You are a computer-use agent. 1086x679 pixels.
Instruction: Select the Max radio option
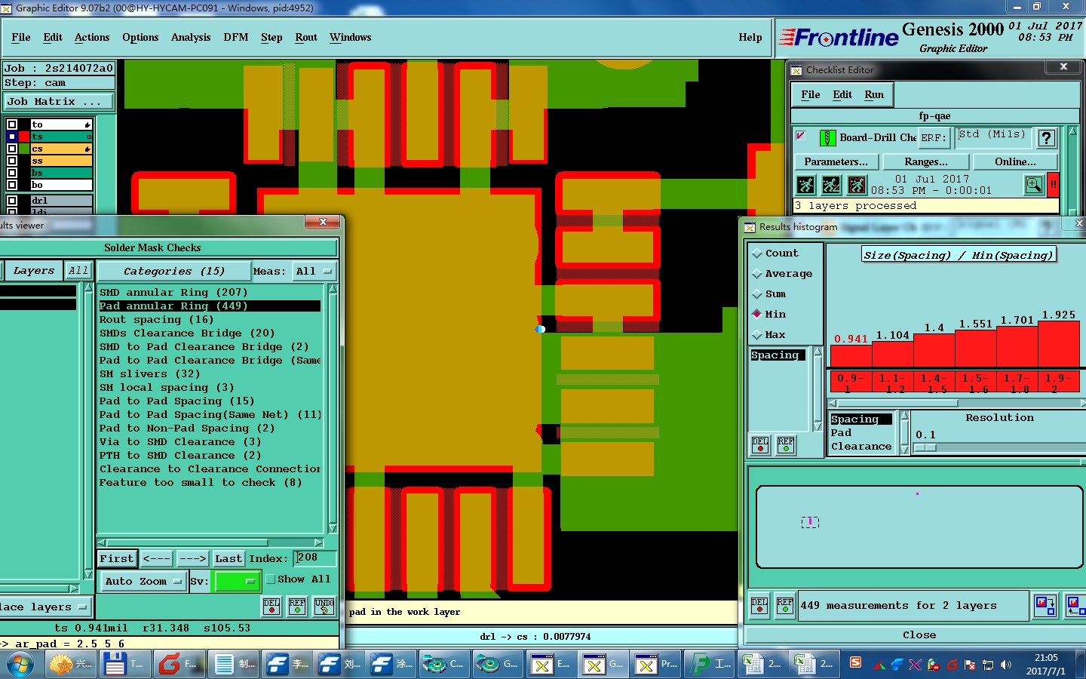click(x=757, y=334)
